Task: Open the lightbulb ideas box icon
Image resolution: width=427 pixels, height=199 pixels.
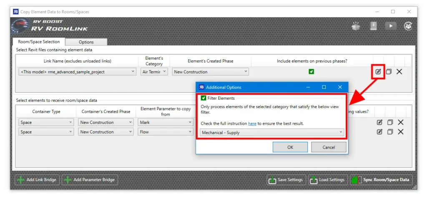Action: coord(356,26)
